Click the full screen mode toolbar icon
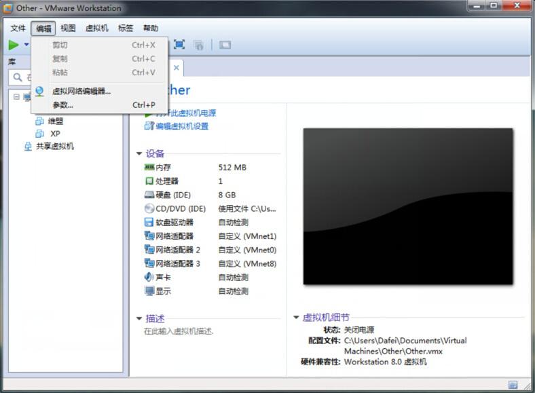Screen dimensions: 535x393 tap(179, 45)
